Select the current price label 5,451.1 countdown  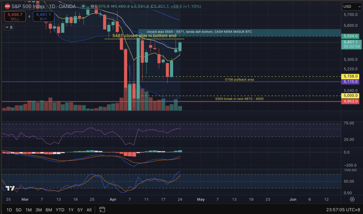pyautogui.click(x=351, y=44)
